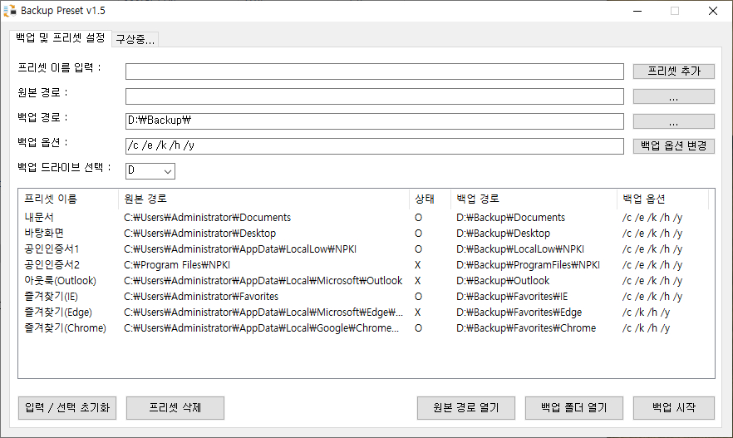This screenshot has width=733, height=438.
Task: Click the D:\Backup\Outlook backup path cell
Action: tap(503, 280)
